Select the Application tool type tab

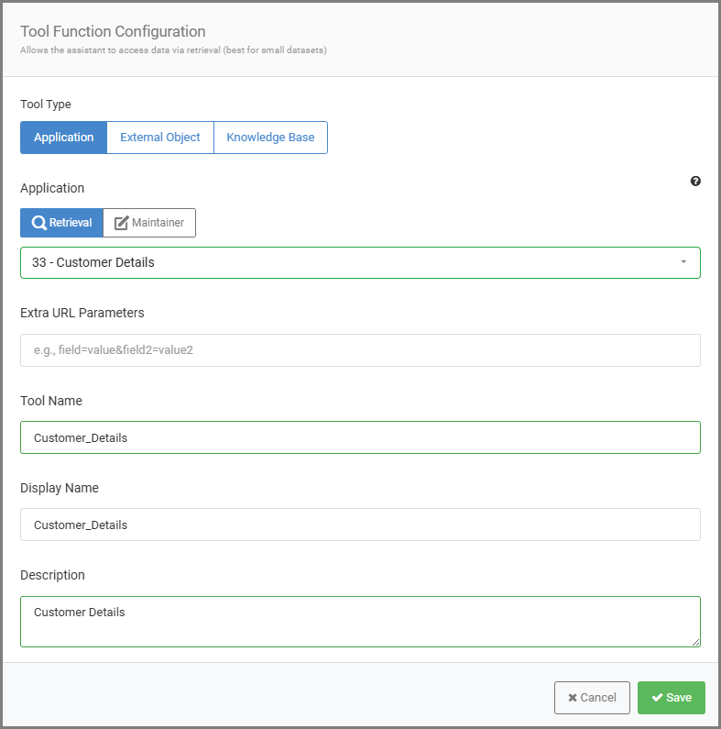click(x=63, y=138)
